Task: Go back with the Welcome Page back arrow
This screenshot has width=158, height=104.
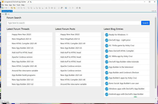Action: tap(3, 14)
